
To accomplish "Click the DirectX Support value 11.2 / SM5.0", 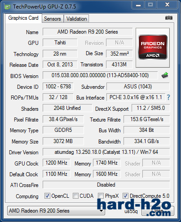I will [x=151, y=108].
